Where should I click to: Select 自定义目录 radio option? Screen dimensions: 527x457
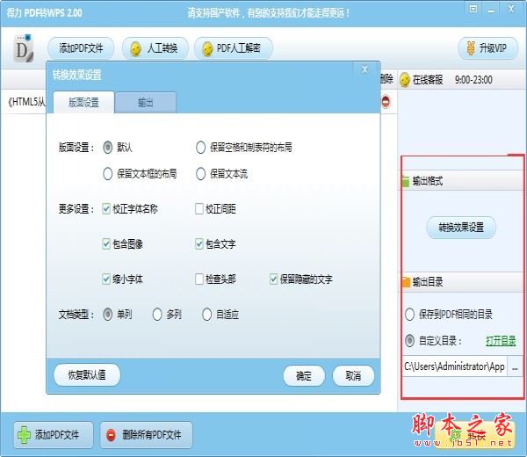pos(409,341)
